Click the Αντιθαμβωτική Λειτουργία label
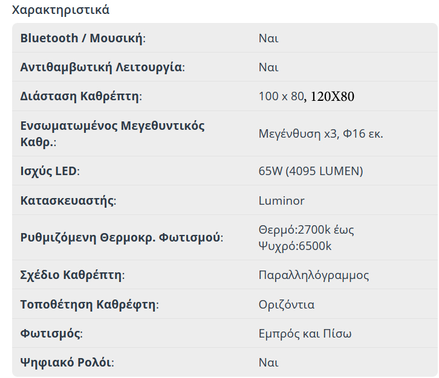The width and height of the screenshot is (439, 378). 102,67
